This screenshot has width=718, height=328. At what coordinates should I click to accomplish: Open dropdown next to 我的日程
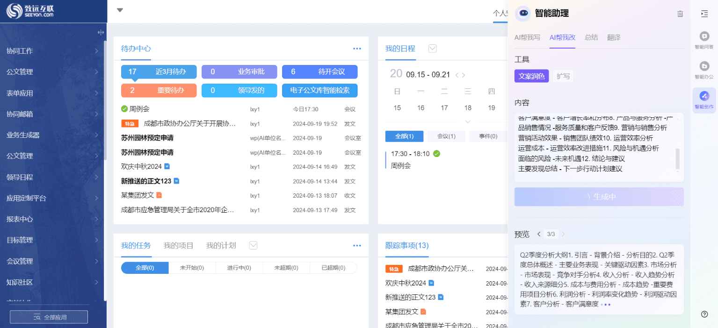[x=433, y=49]
